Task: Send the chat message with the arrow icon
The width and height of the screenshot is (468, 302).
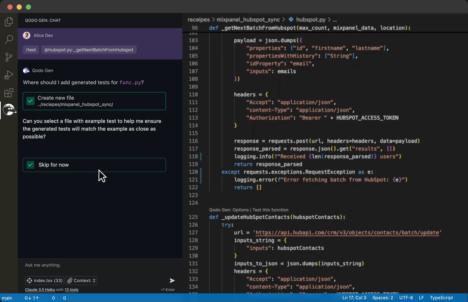Action: coord(172,281)
